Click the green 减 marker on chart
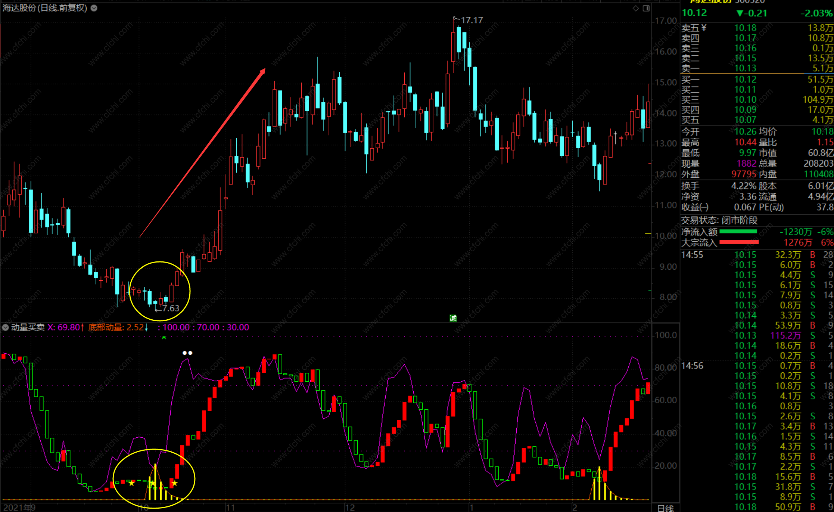834x512 pixels. [453, 318]
